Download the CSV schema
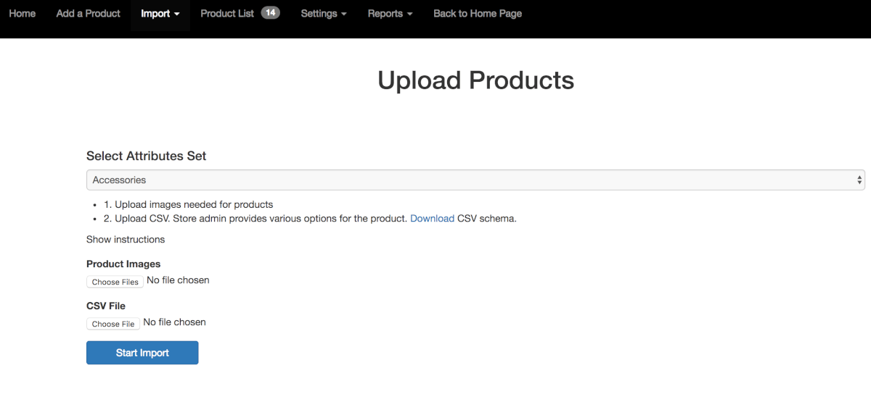Screen dimensions: 871x394 (432, 218)
